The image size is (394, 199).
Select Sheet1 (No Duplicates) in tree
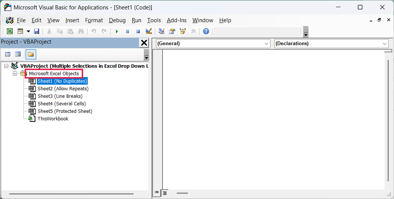62,81
